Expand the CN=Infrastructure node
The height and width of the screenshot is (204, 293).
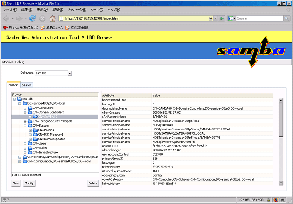[x=25, y=153]
